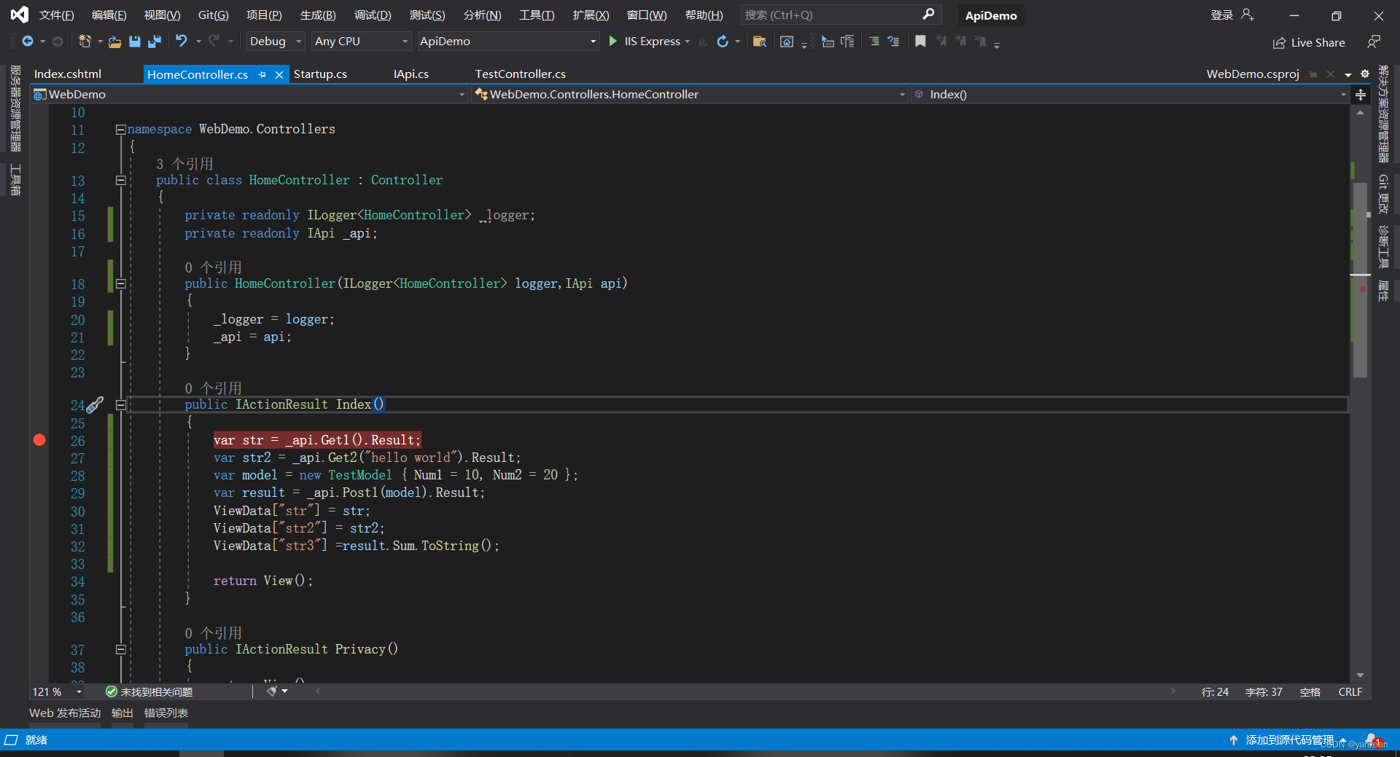Screen dimensions: 1400x757
Task: Click 添加到源代码管理 in status bar
Action: click(1289, 740)
